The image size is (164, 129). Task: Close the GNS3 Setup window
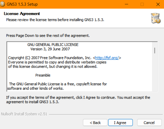(158, 4)
